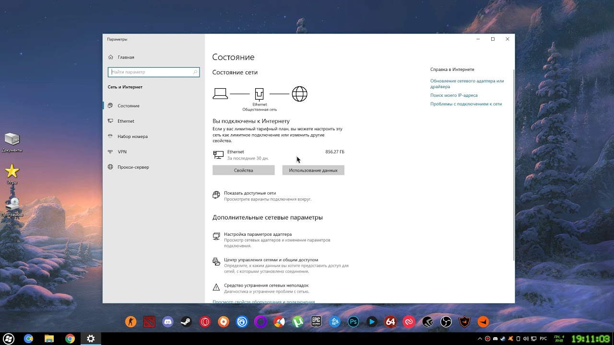The height and width of the screenshot is (345, 614).
Task: Open Uplay from the dock
Action: (x=242, y=322)
